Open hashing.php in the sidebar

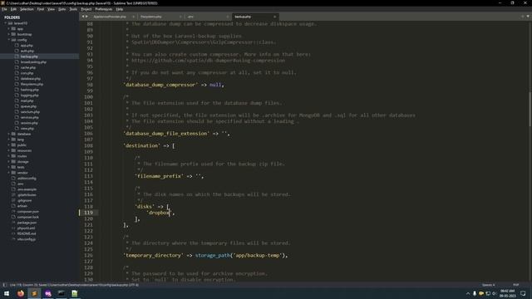[x=30, y=90]
